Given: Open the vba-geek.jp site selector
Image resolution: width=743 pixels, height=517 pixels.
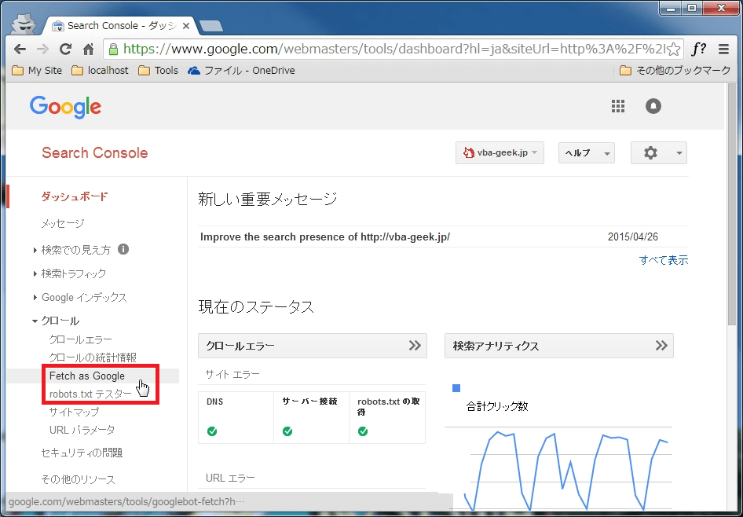Looking at the screenshot, I should click(500, 152).
